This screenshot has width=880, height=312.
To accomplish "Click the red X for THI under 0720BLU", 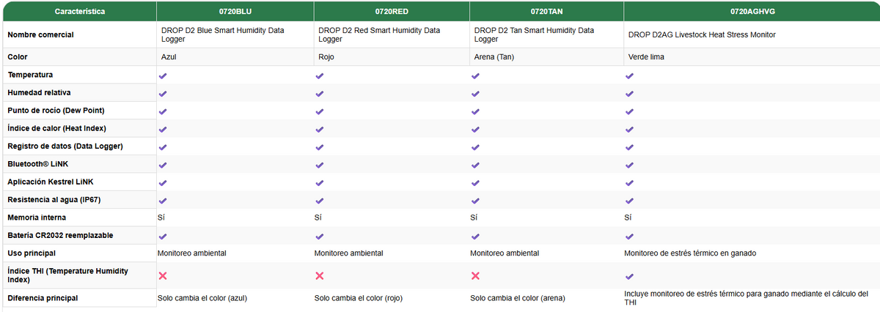I will point(163,275).
